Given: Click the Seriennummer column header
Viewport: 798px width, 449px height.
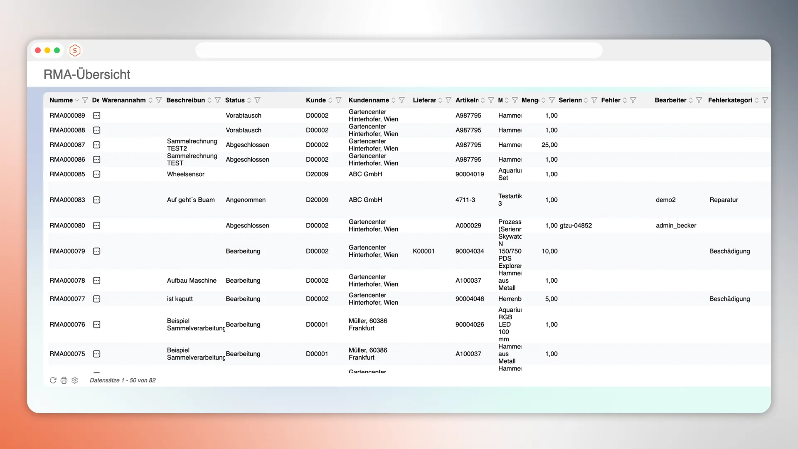Looking at the screenshot, I should (570, 100).
